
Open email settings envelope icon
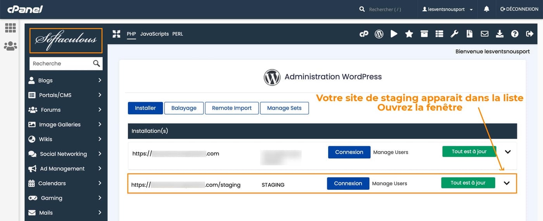484,34
